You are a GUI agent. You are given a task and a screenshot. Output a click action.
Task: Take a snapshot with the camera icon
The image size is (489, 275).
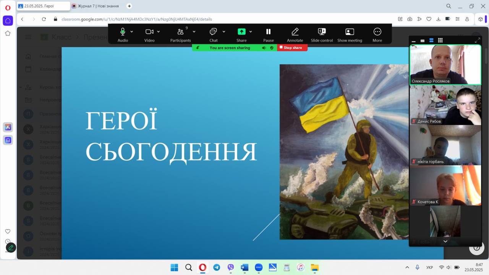(410, 19)
